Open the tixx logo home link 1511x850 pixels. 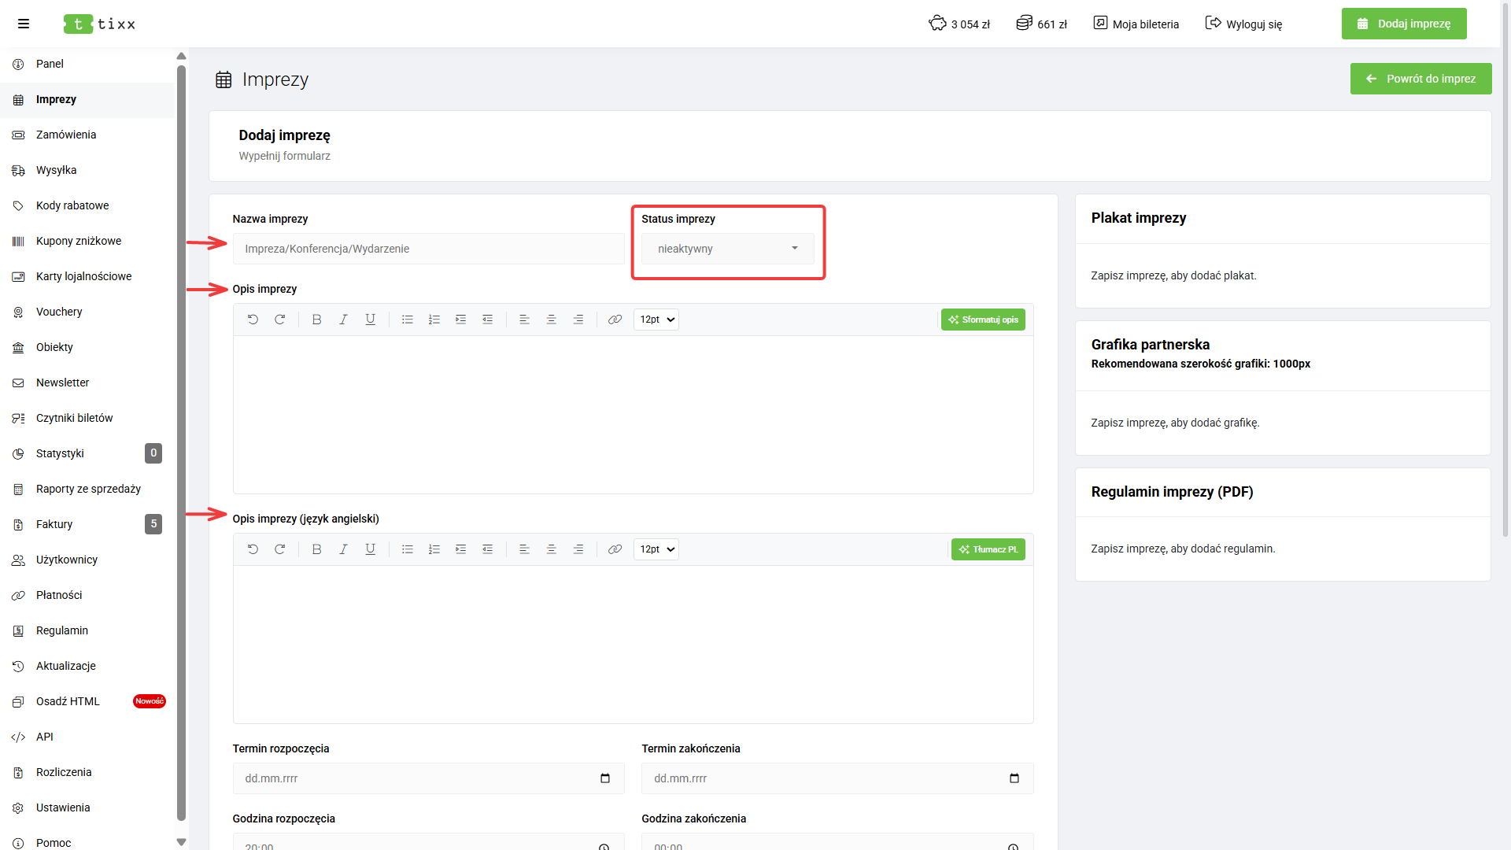click(x=100, y=24)
